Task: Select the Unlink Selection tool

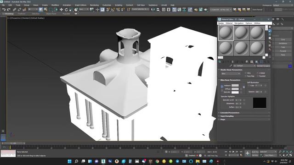Action: pos(19,10)
